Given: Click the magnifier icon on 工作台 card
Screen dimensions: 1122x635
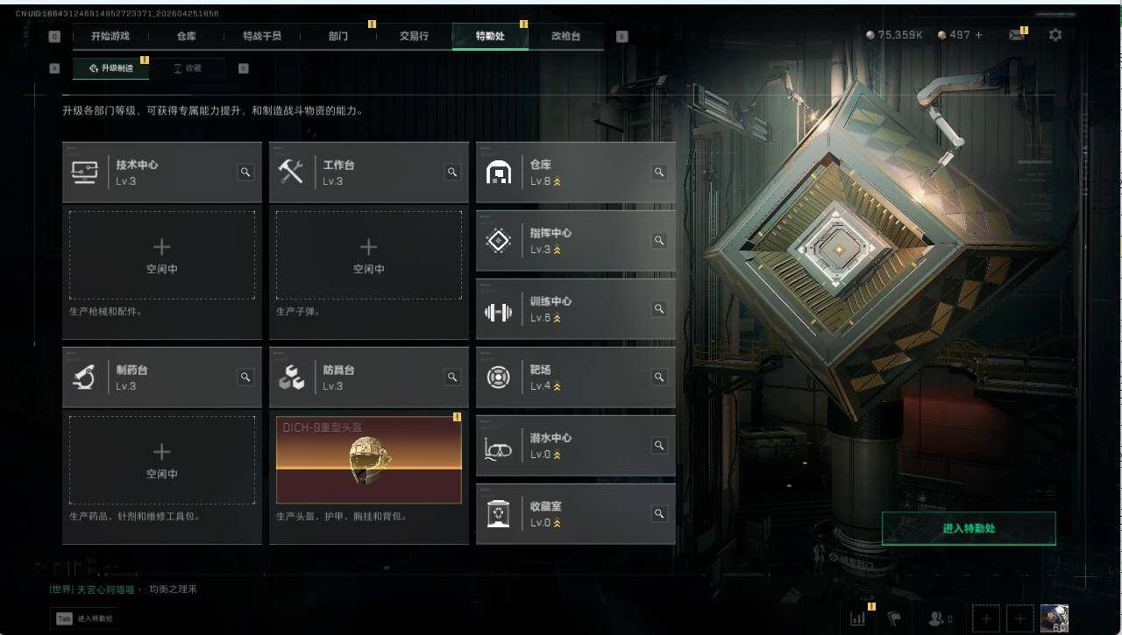Looking at the screenshot, I should pyautogui.click(x=452, y=173).
